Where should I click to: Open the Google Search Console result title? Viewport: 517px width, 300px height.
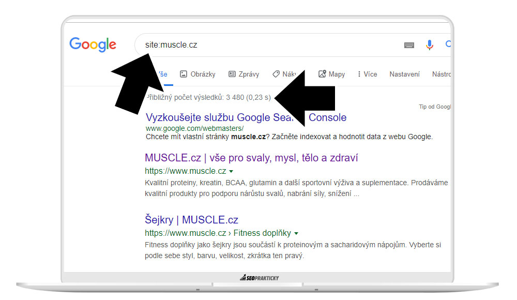pyautogui.click(x=246, y=117)
